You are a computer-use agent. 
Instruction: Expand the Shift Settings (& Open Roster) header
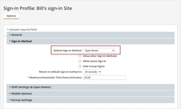coord(31,87)
